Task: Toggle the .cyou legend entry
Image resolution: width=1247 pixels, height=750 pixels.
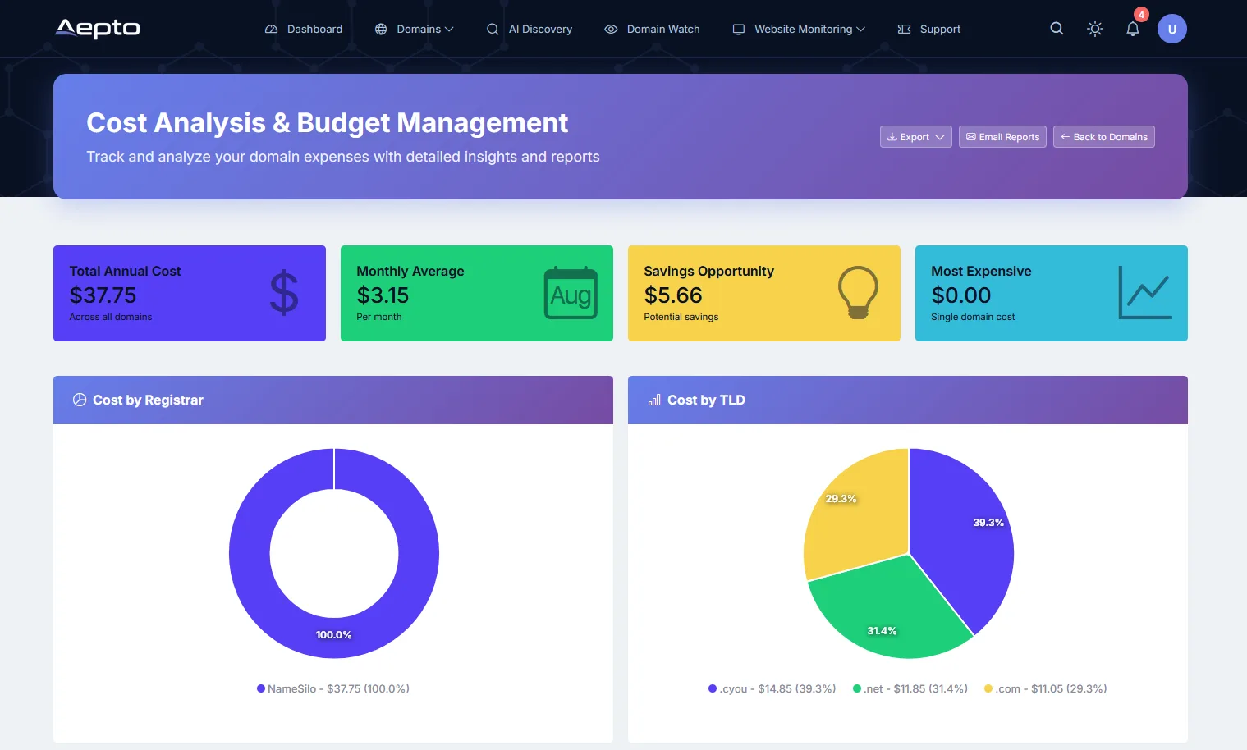Action: [772, 688]
